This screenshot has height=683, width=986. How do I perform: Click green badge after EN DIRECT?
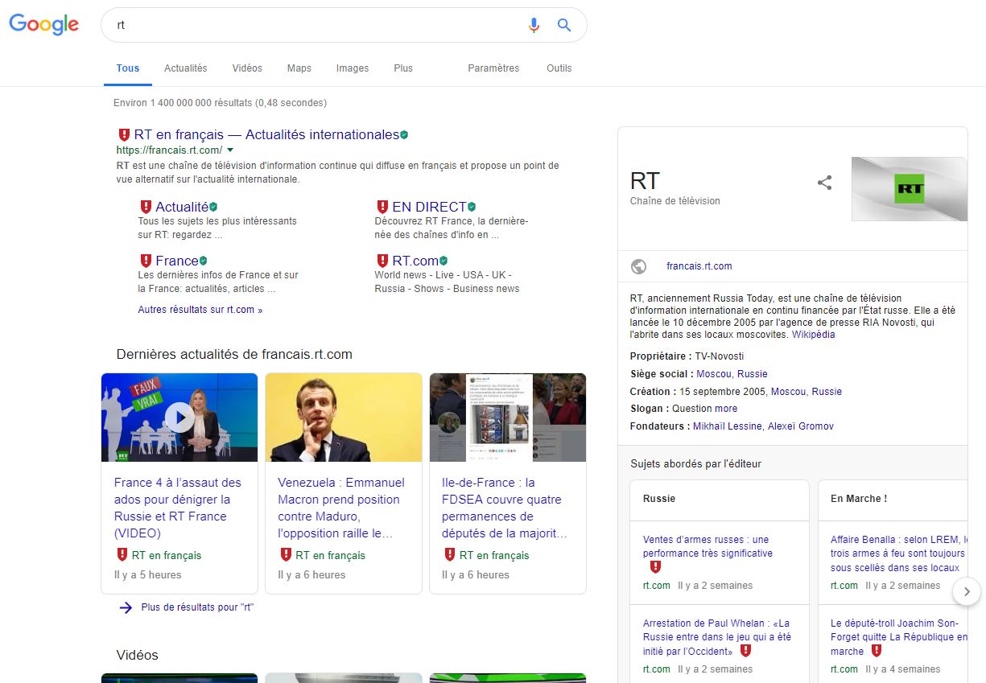tap(472, 207)
